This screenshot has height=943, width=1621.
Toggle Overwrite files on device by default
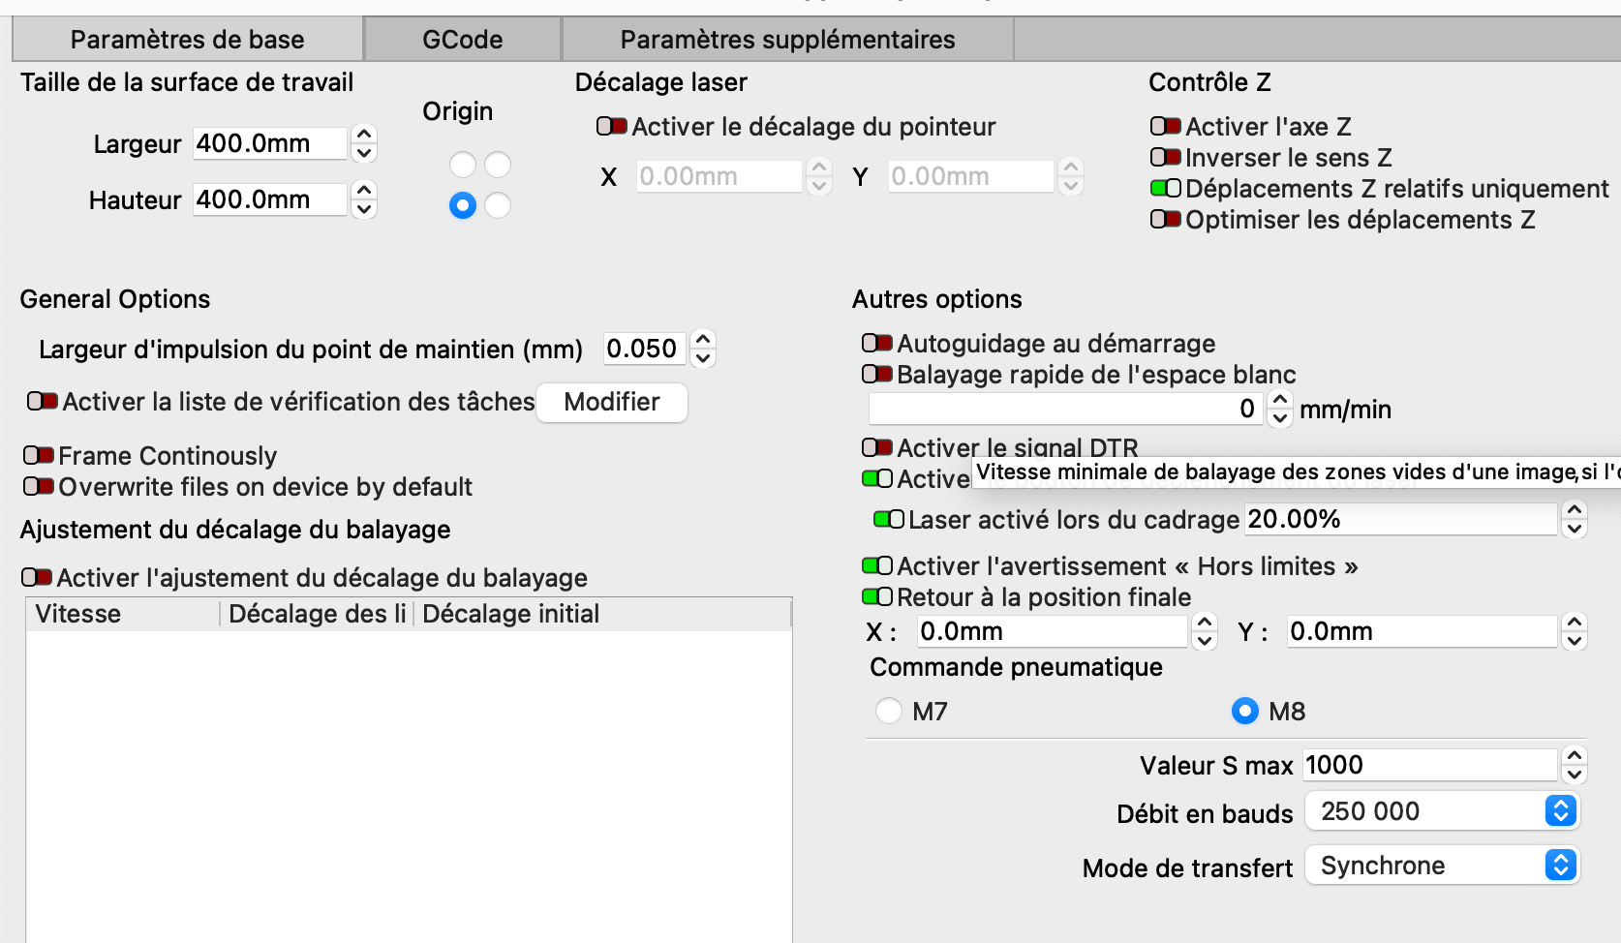tap(39, 487)
